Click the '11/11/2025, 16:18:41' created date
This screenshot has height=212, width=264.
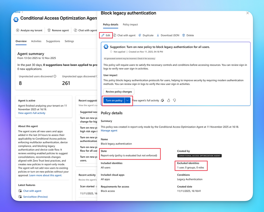(189, 191)
